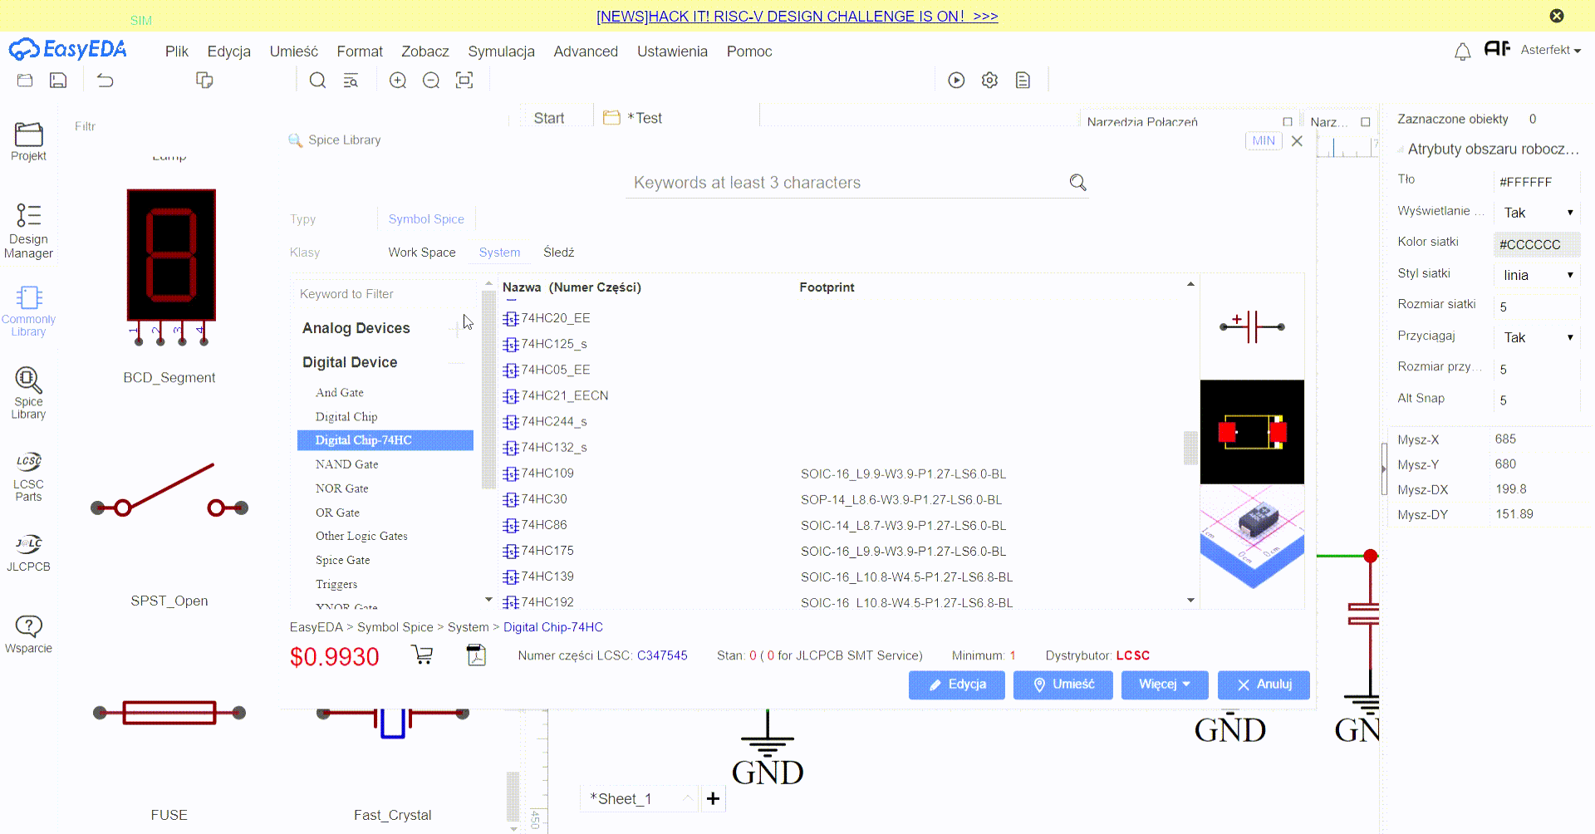
Task: Expand the Więcej button menu
Action: tap(1164, 684)
